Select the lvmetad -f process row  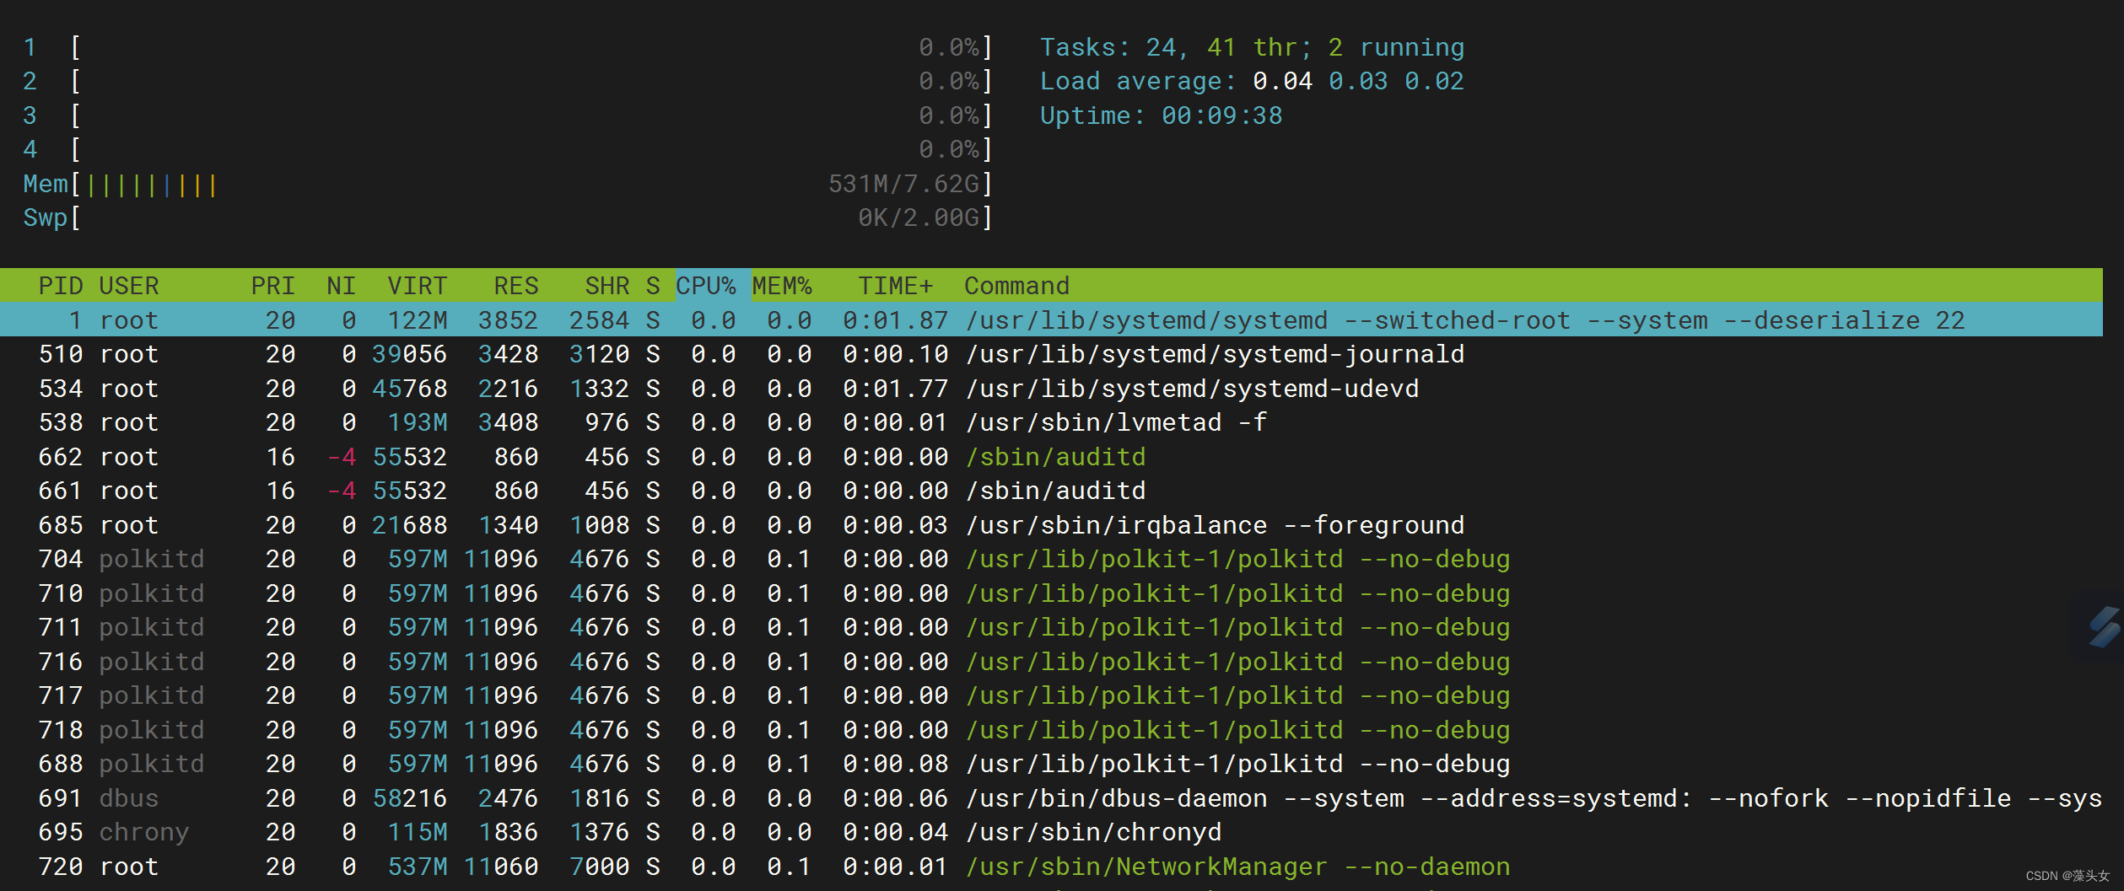(x=1051, y=422)
